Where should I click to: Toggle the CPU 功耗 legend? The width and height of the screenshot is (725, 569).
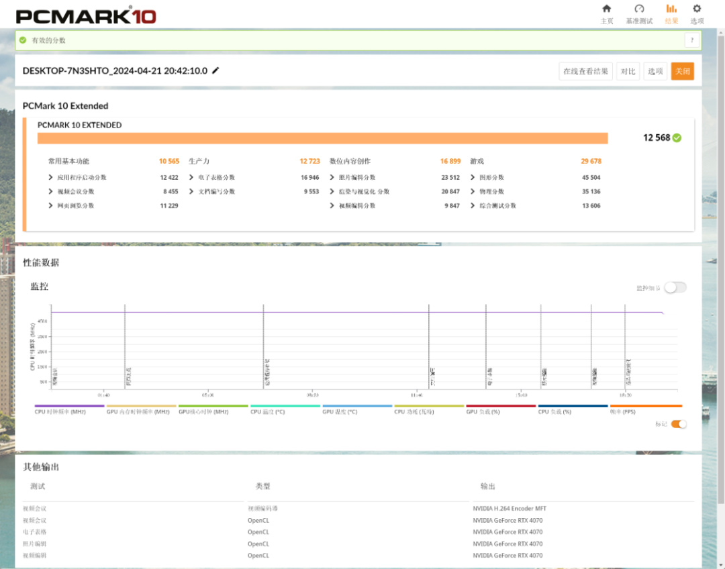(x=429, y=409)
